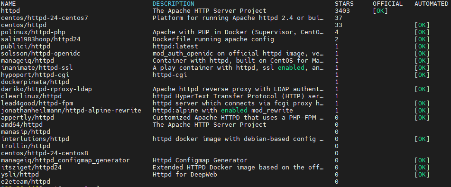The height and width of the screenshot is (187, 451).
Task: Select the star count 37
Action: (339, 18)
